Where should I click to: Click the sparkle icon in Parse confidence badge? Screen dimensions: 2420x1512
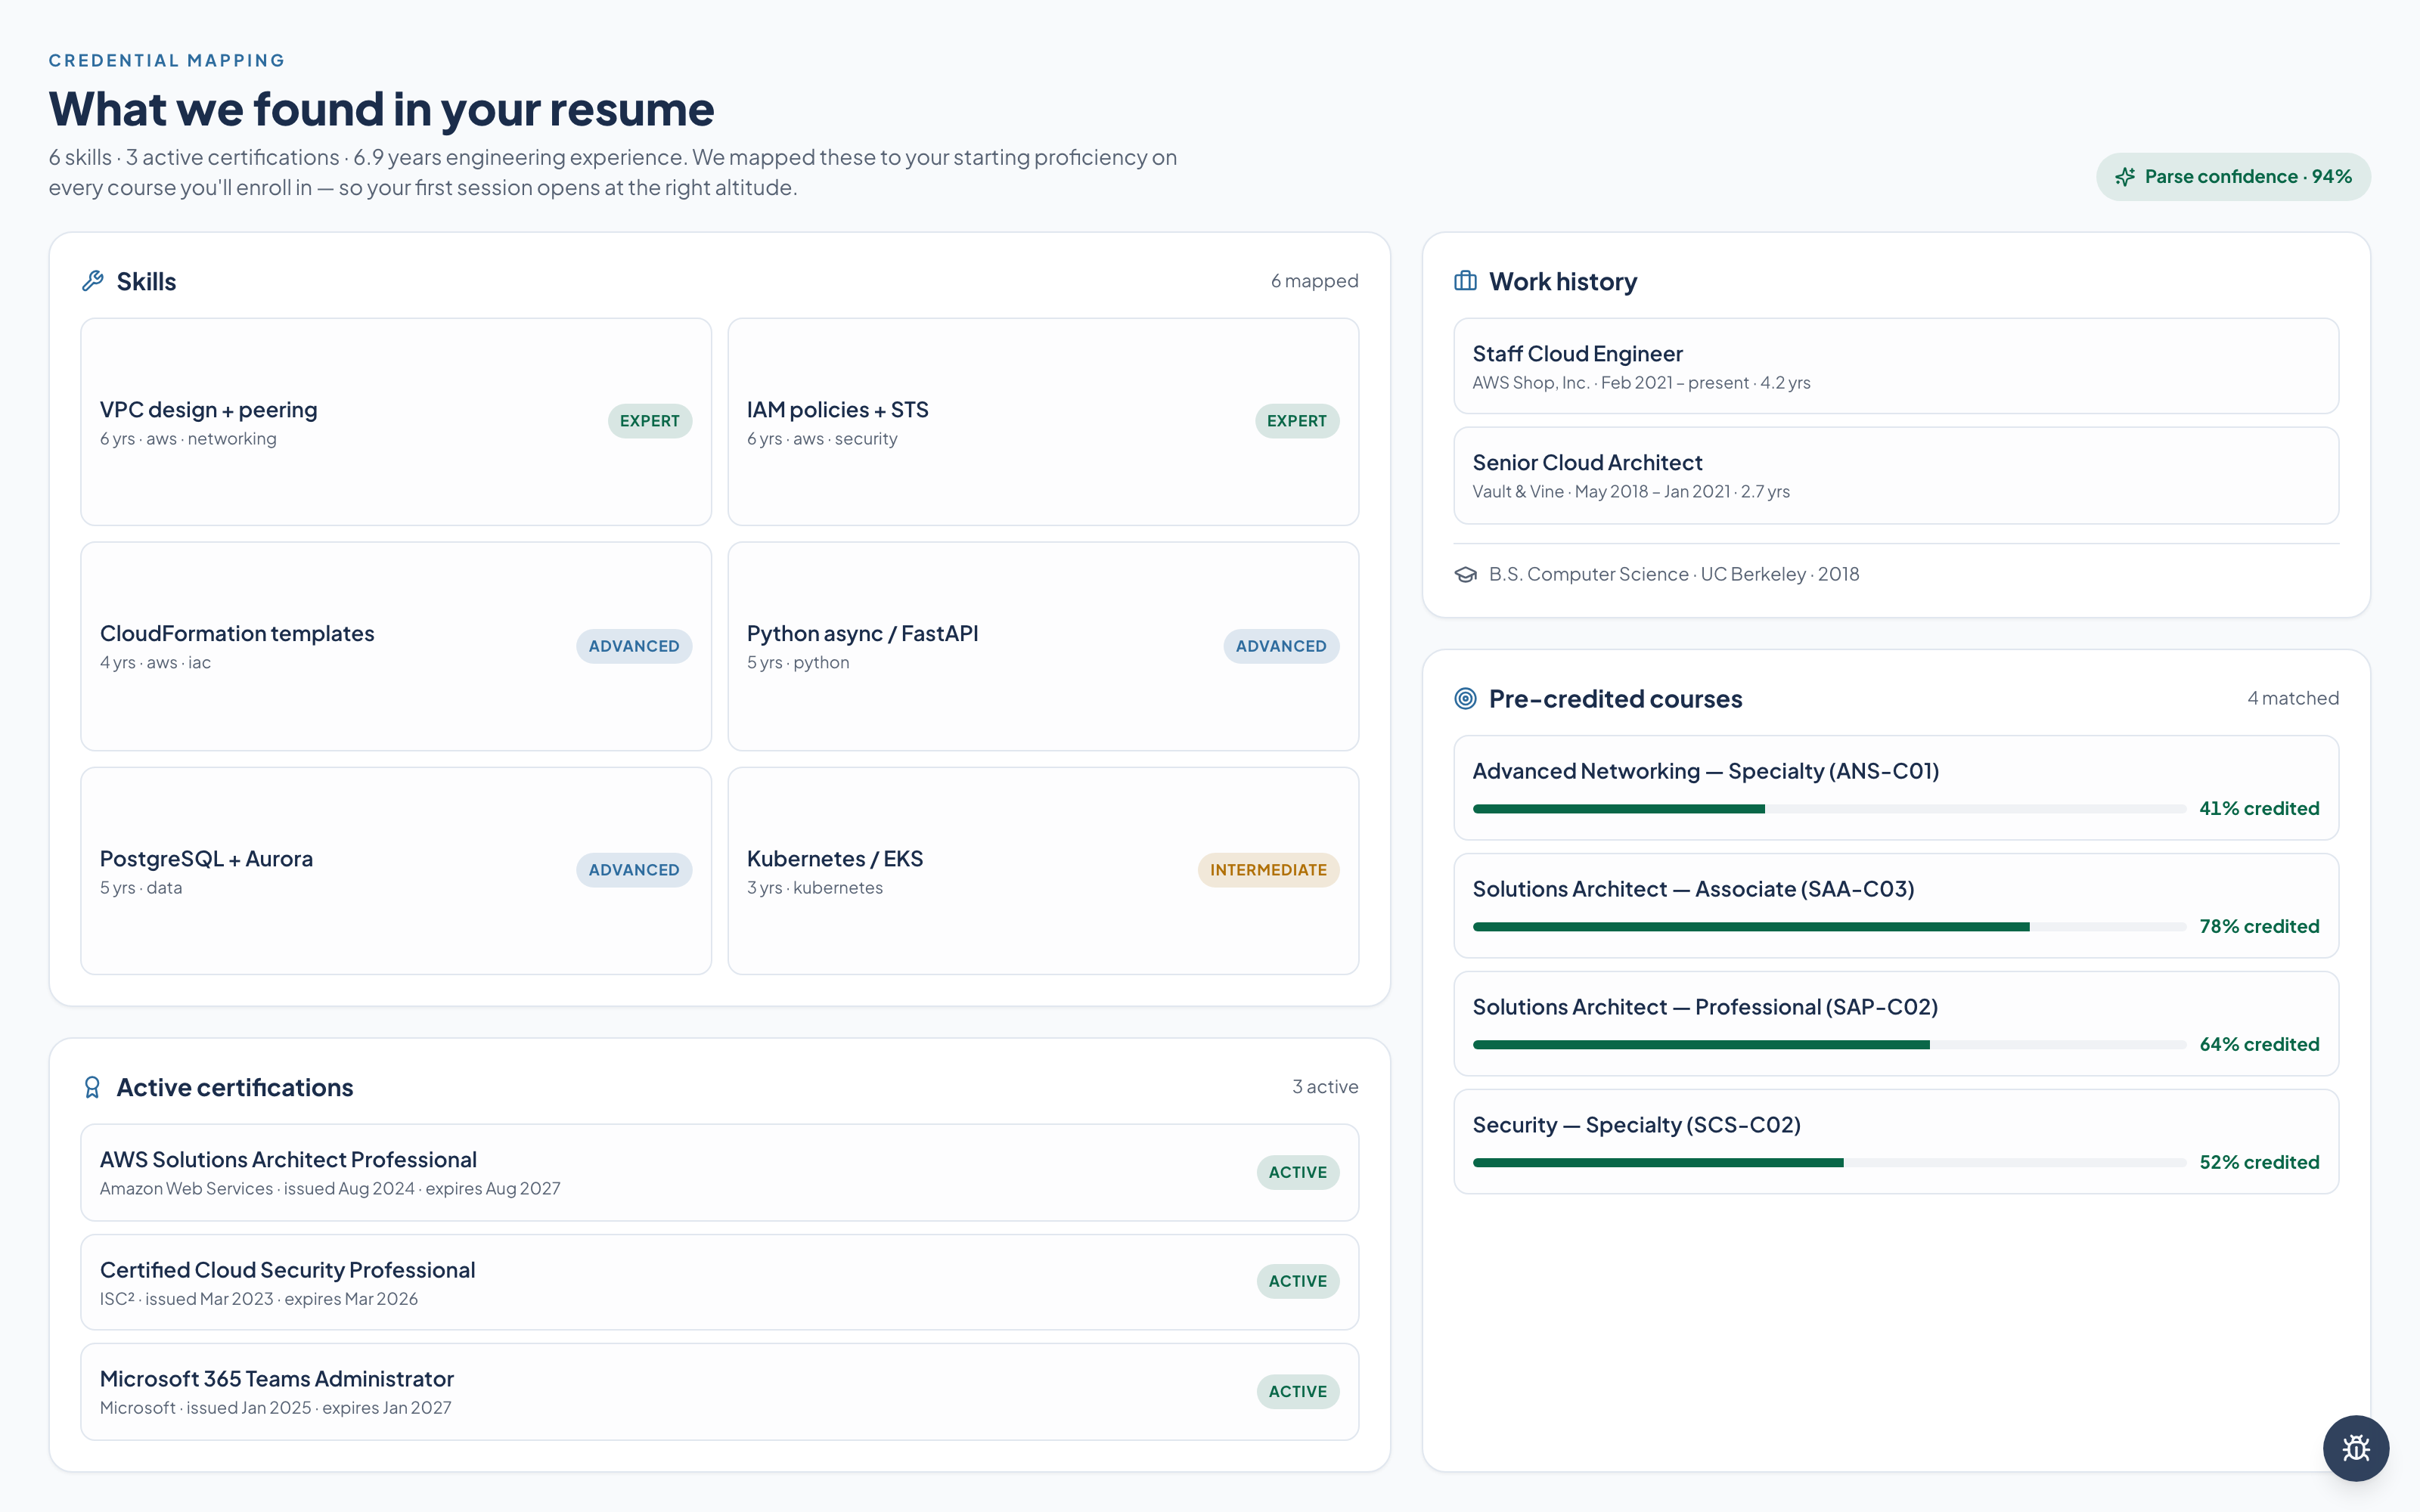click(2125, 177)
